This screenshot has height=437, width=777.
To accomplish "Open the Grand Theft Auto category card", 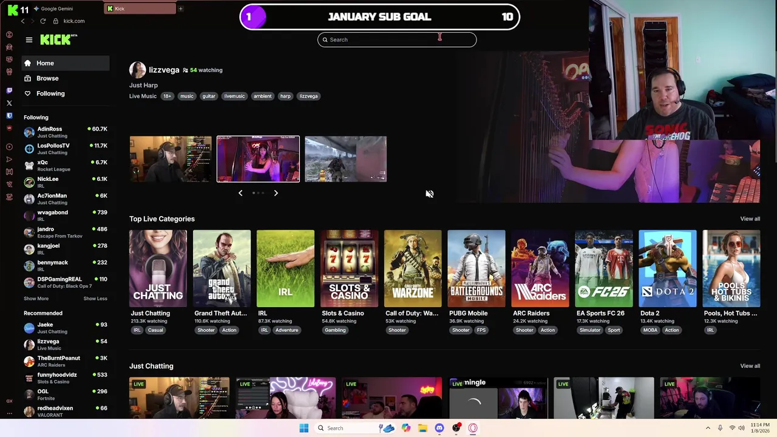I will coord(222,268).
